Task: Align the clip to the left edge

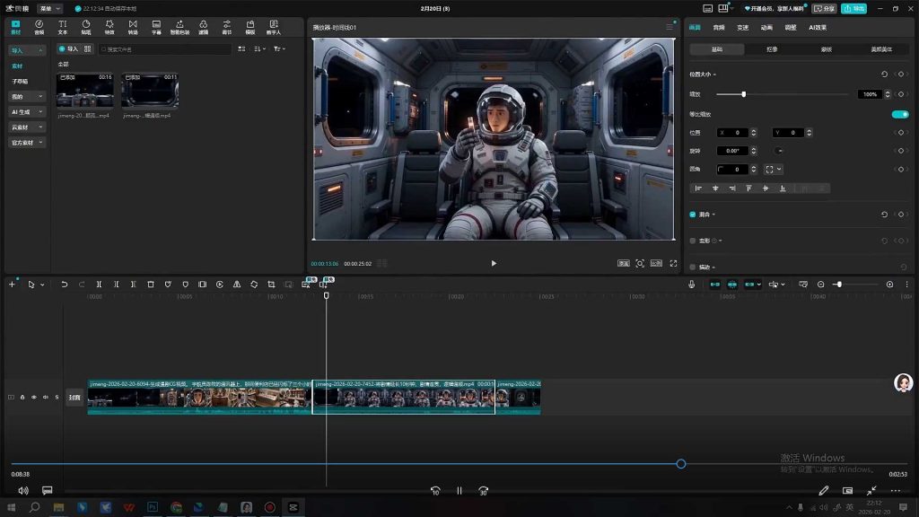Action: (x=698, y=188)
